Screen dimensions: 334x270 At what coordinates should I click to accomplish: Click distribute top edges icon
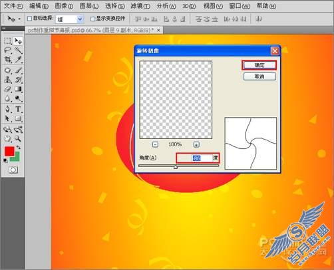click(x=198, y=19)
